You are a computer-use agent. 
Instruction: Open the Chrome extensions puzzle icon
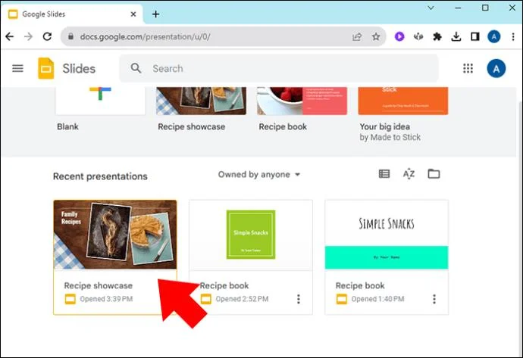pos(437,36)
